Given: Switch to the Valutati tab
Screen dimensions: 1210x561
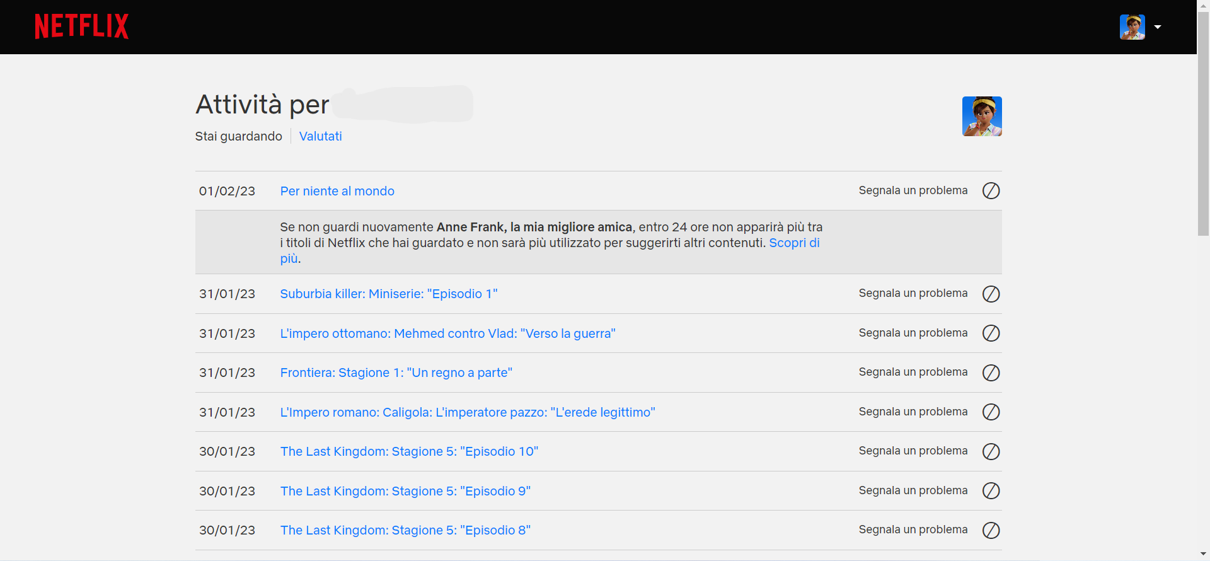Looking at the screenshot, I should [x=320, y=136].
